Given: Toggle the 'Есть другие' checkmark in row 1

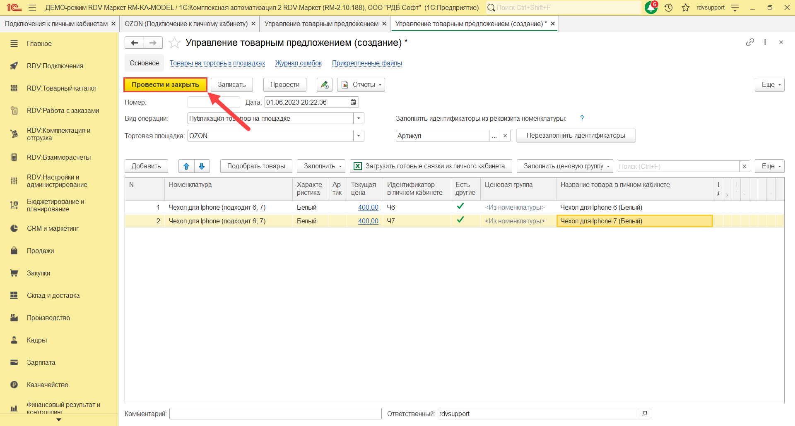Looking at the screenshot, I should pos(460,206).
